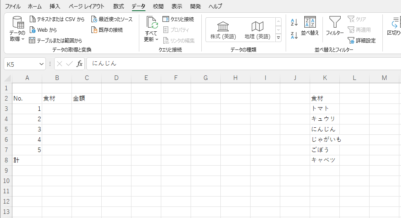Click the select-all corner triangle

pos(8,78)
